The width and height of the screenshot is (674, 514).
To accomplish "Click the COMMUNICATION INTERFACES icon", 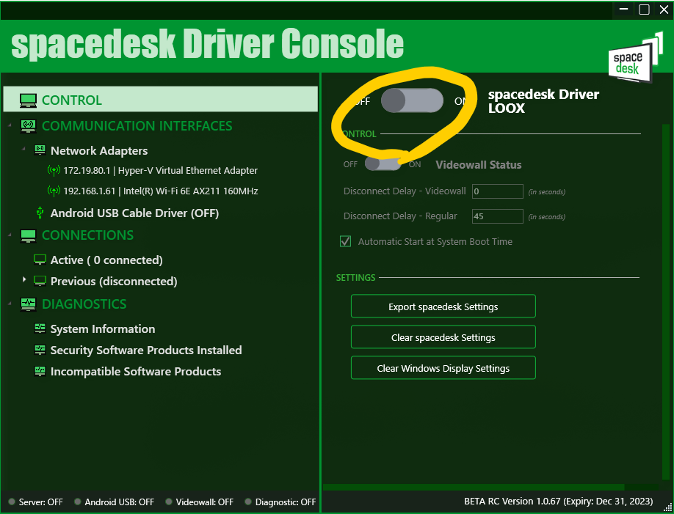I will [x=28, y=126].
